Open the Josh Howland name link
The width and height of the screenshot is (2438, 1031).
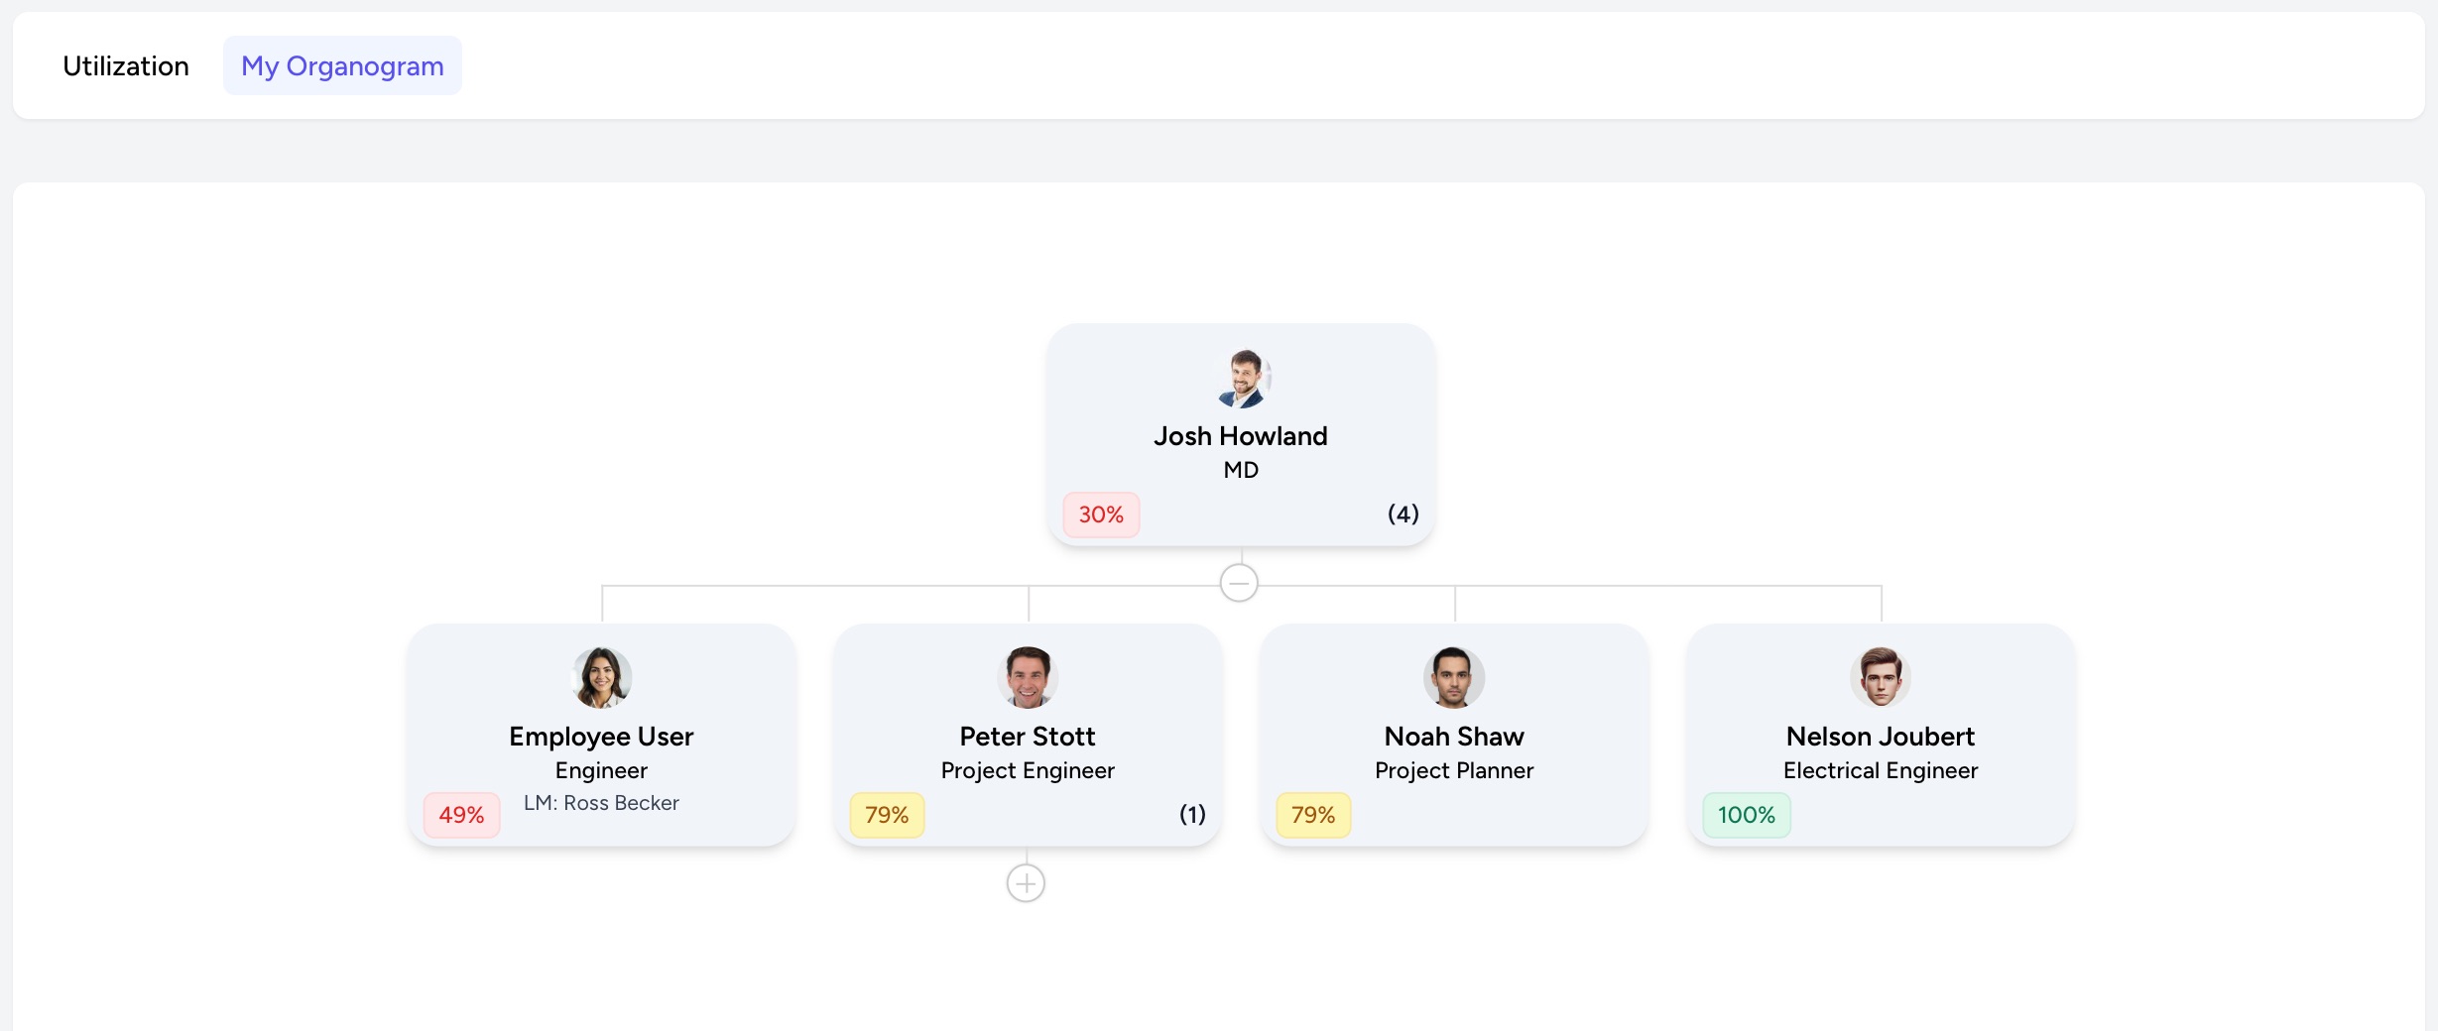tap(1240, 436)
